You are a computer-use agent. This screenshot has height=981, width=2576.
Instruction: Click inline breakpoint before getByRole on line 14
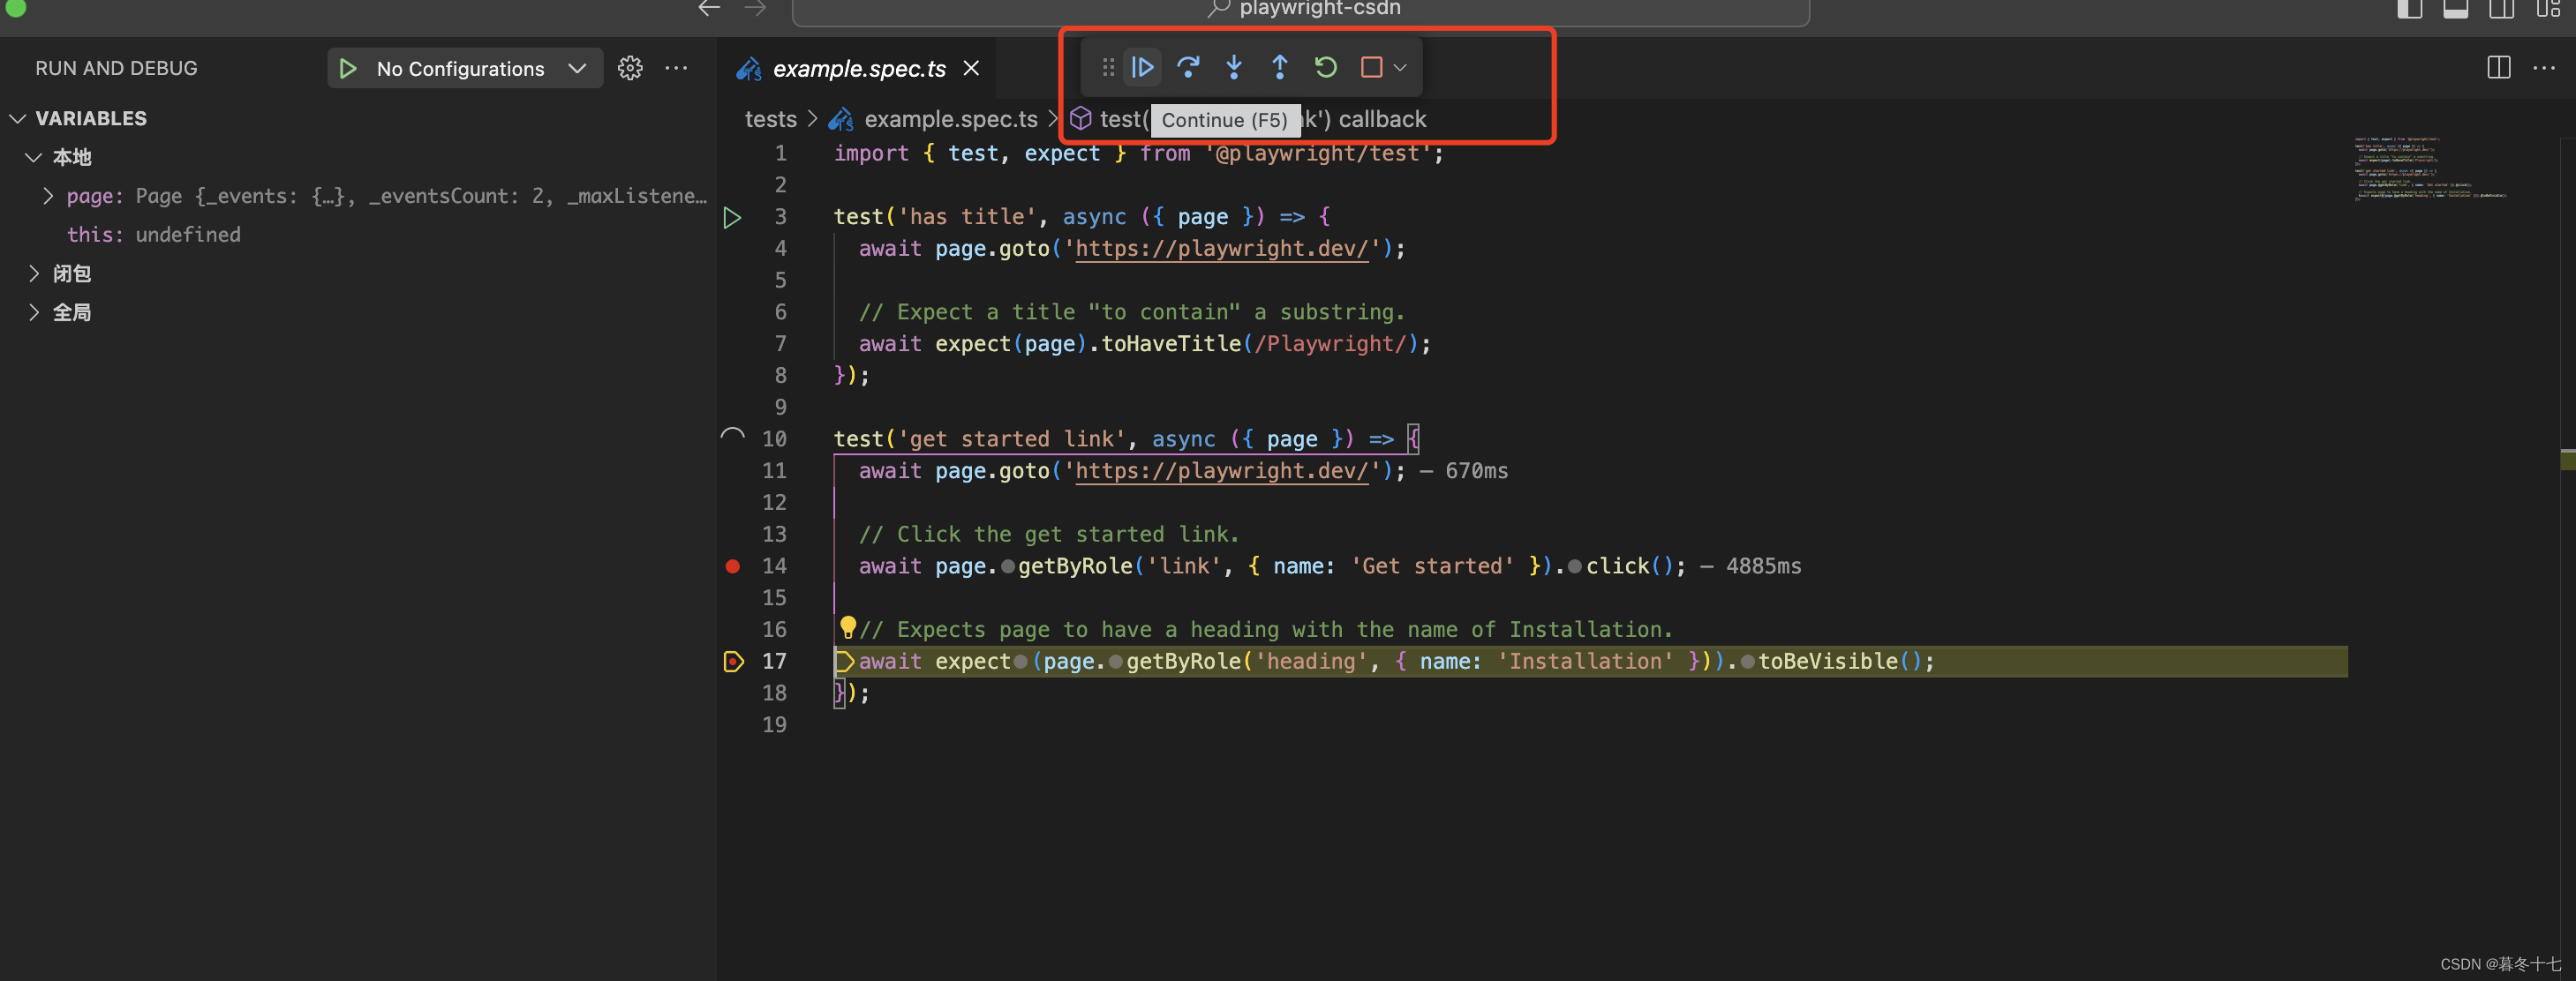coord(1008,567)
